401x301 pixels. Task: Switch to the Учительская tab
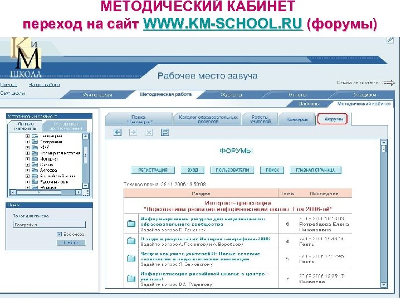point(97,95)
